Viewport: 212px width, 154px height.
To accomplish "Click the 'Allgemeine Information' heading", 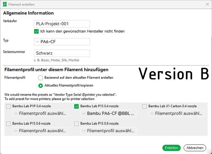I will [28, 13].
